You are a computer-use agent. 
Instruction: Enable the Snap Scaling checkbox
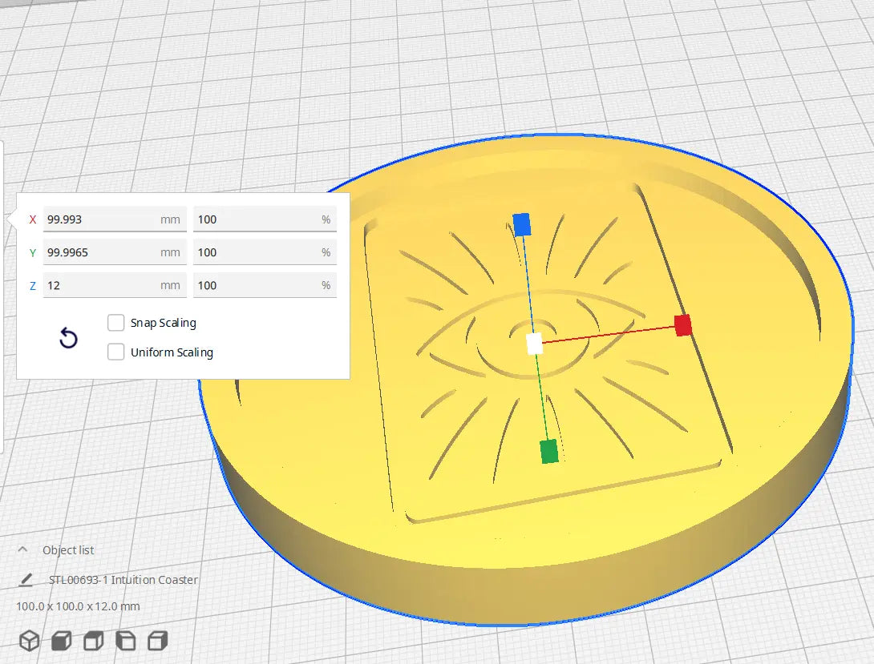116,323
